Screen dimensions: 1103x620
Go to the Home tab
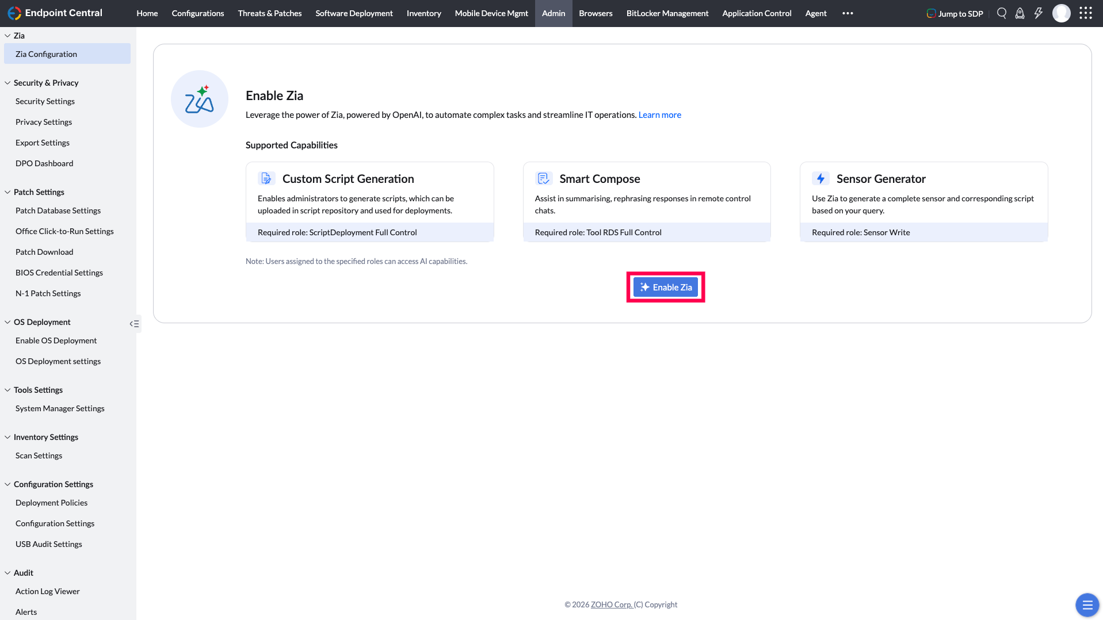click(x=147, y=13)
